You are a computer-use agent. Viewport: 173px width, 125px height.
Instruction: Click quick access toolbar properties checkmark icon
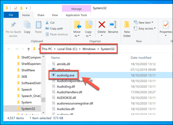pyautogui.click(x=16, y=8)
